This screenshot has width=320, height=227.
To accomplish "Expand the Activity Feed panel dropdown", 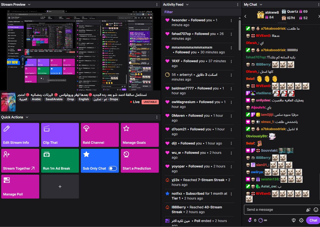I will click(x=187, y=5).
